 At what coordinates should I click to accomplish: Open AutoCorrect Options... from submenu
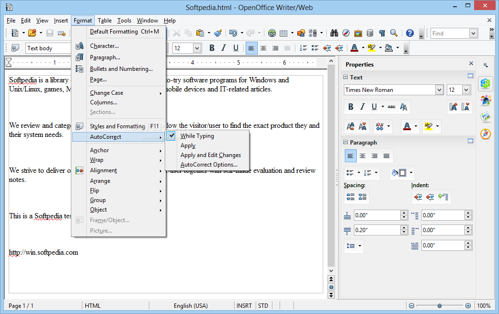(x=208, y=165)
